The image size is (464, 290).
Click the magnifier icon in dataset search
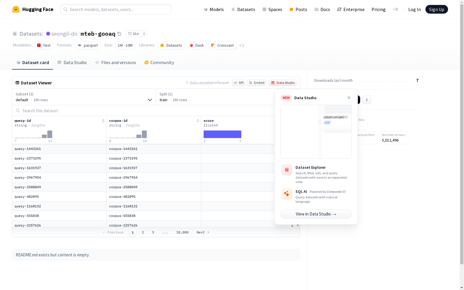(18, 110)
